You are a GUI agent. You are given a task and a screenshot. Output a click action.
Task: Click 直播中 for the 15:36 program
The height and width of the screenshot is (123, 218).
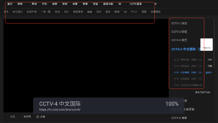click(x=209, y=73)
